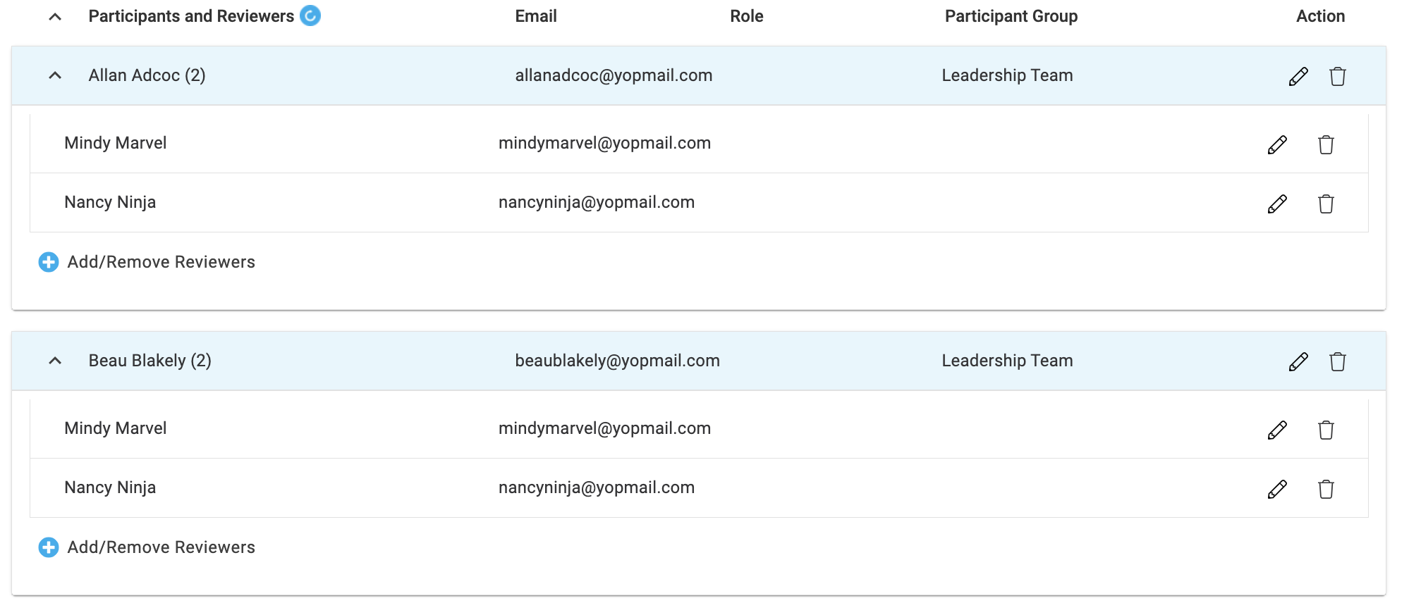This screenshot has width=1409, height=603.
Task: Delete the Allan Adcoc participant
Action: click(1338, 76)
